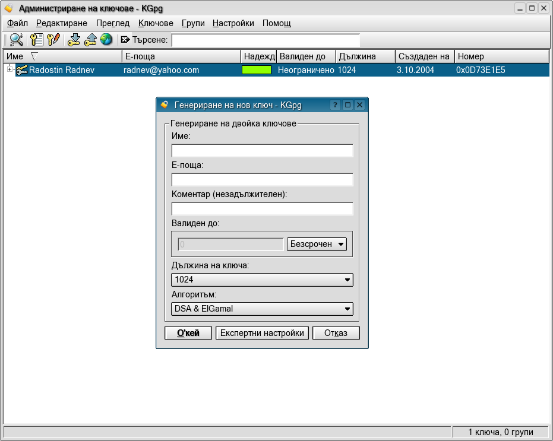
Task: Click the green trust color bar
Action: [x=257, y=70]
